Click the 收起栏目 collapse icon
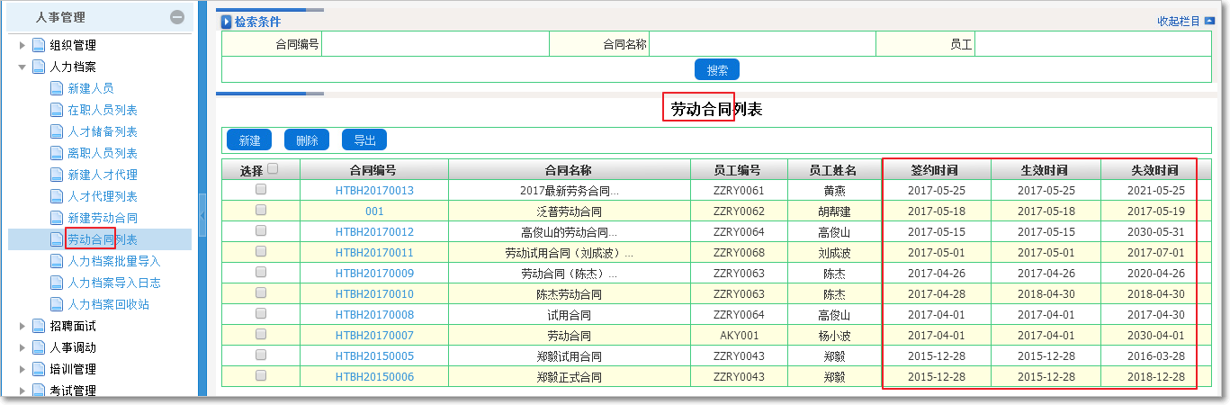 click(1209, 21)
